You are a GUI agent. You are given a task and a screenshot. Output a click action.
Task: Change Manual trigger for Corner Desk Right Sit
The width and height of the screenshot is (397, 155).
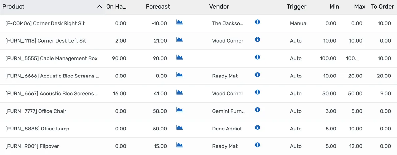(299, 23)
